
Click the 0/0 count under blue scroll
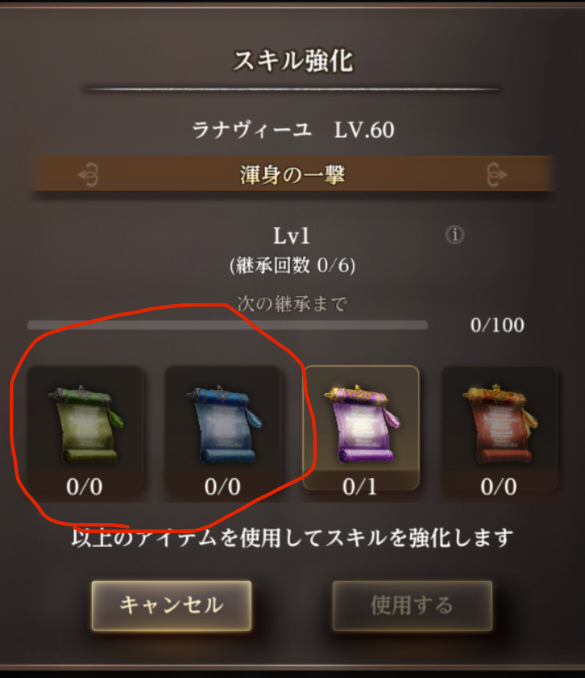222,487
